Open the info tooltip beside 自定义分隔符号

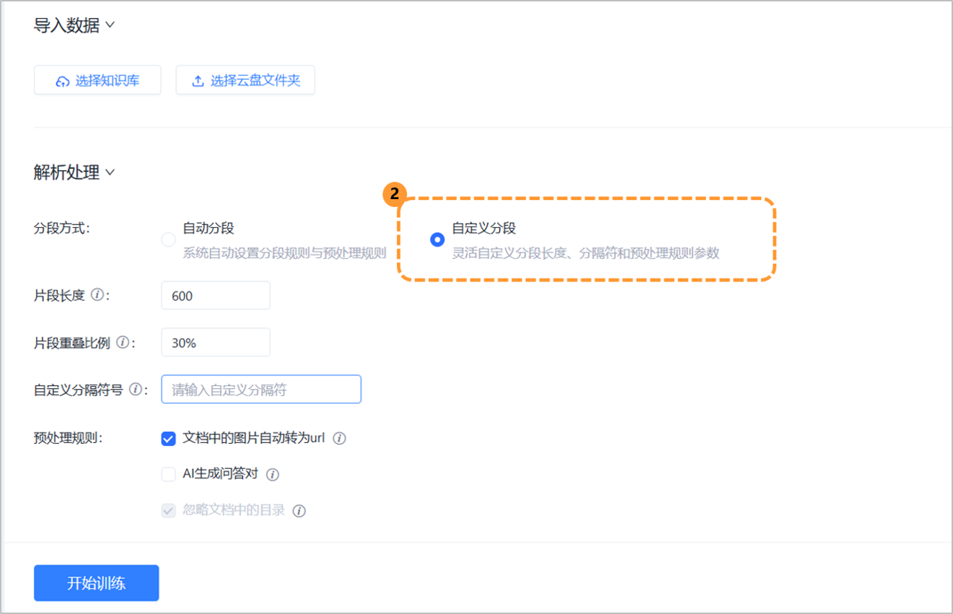point(134,389)
